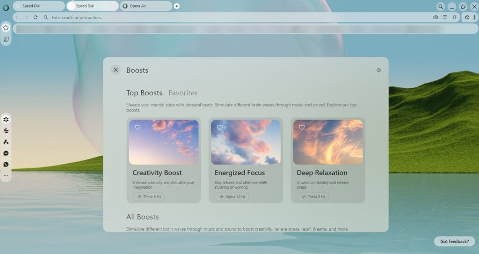Image resolution: width=479 pixels, height=254 pixels.
Task: Click the Boosts asterisk icon in sidebar
Action: click(6, 120)
